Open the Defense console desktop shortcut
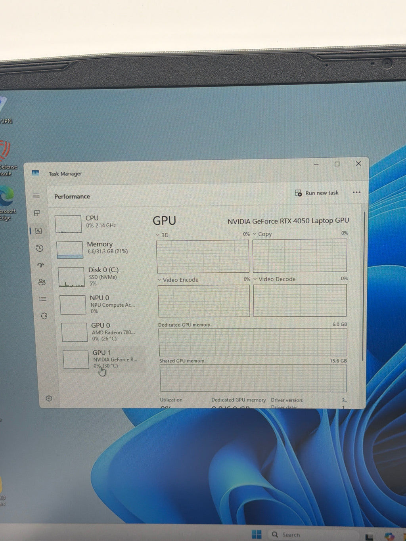 click(x=8, y=159)
